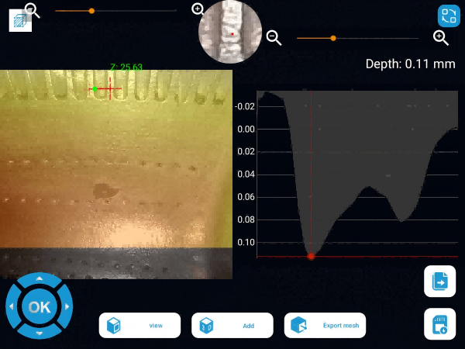465x349 pixels.
Task: Click the red crosshair on the image
Action: coord(110,88)
